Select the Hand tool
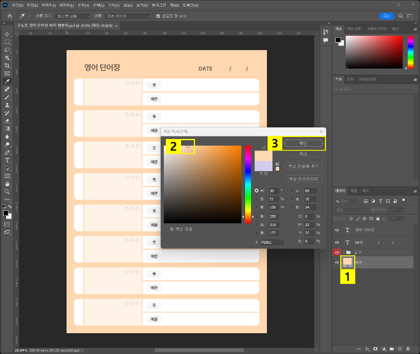420x354 pixels. tap(7, 183)
